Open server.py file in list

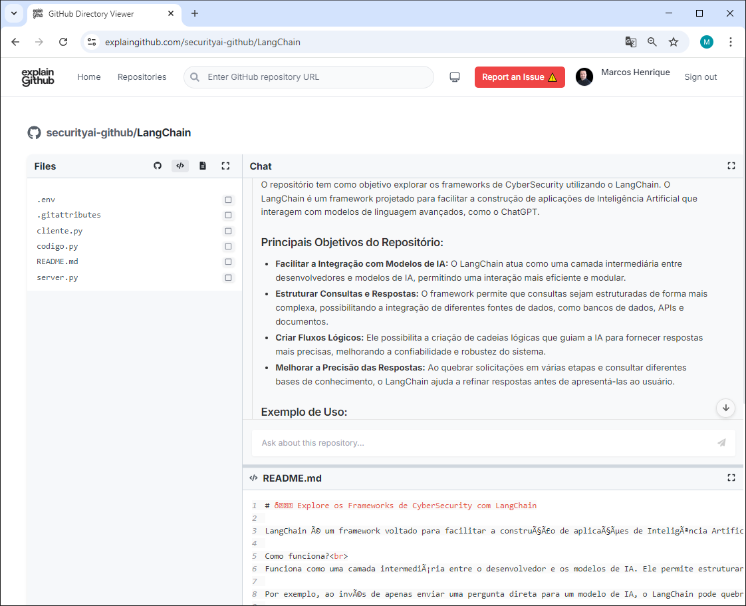(x=57, y=277)
